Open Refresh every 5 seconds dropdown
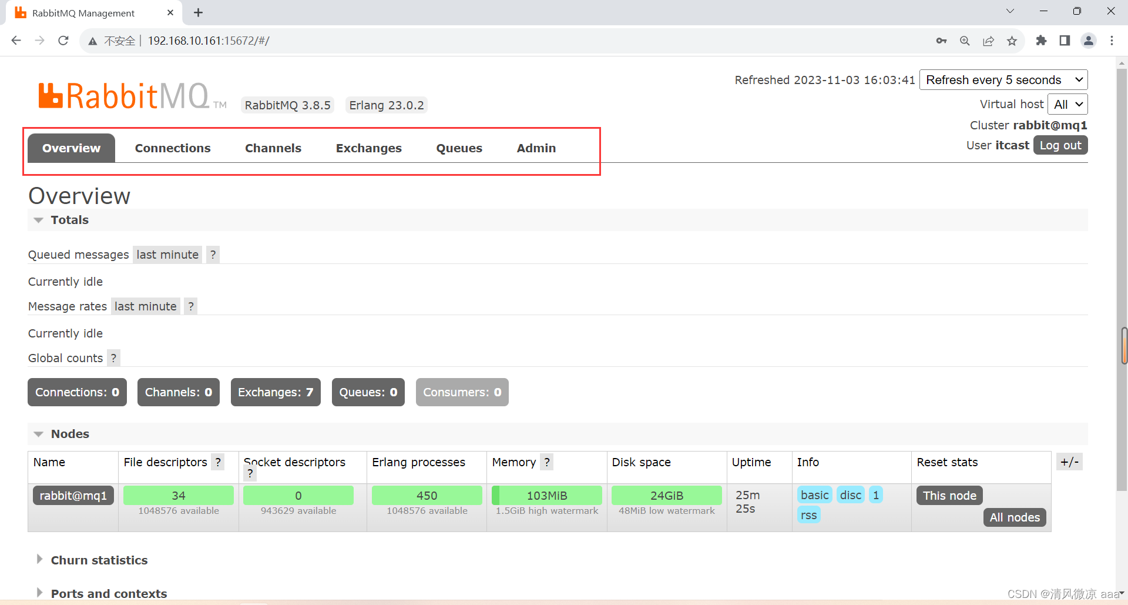 tap(1003, 80)
